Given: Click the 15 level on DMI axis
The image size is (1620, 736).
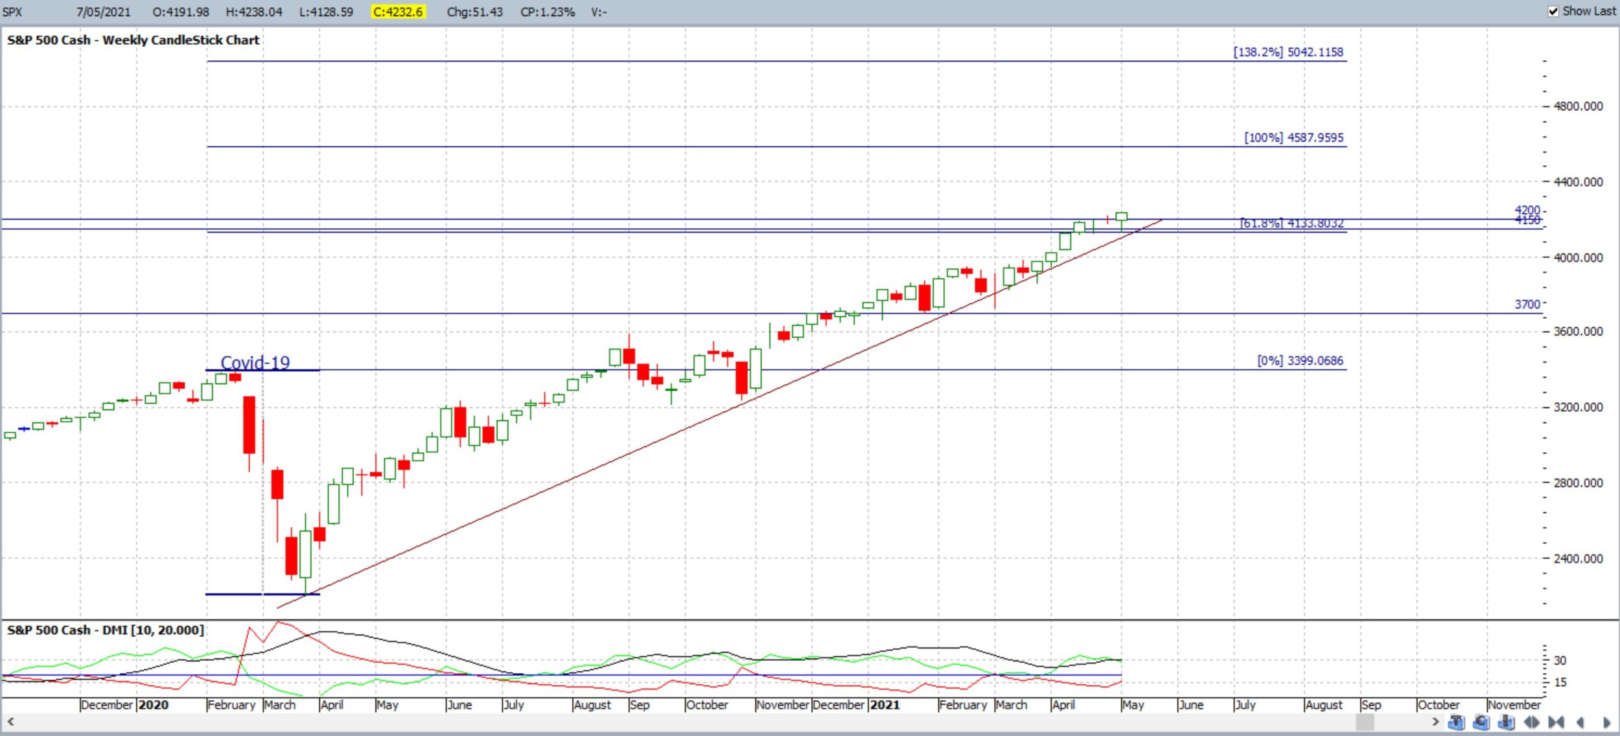Looking at the screenshot, I should [1560, 682].
